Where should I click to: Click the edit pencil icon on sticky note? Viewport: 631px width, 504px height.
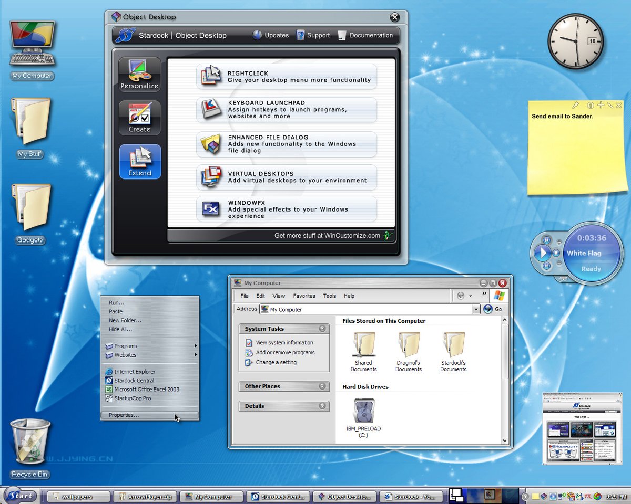(x=576, y=106)
